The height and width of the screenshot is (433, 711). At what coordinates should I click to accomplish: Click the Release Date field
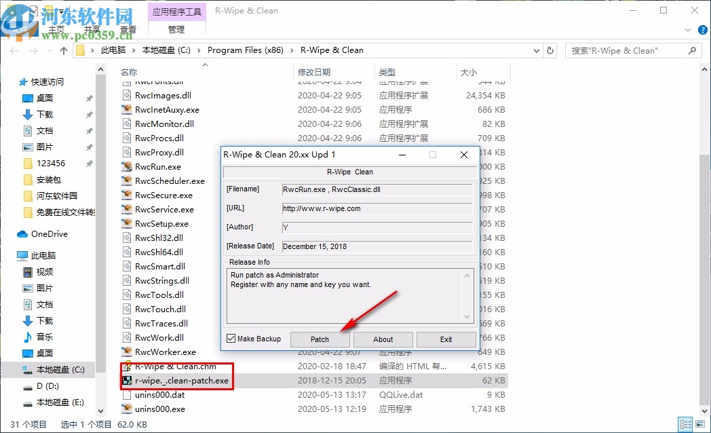pyautogui.click(x=377, y=246)
